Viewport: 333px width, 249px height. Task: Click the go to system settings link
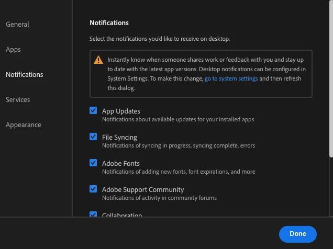(231, 78)
